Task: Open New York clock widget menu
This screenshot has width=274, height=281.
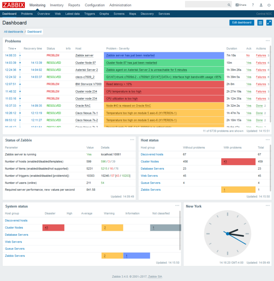Action: (x=267, y=206)
